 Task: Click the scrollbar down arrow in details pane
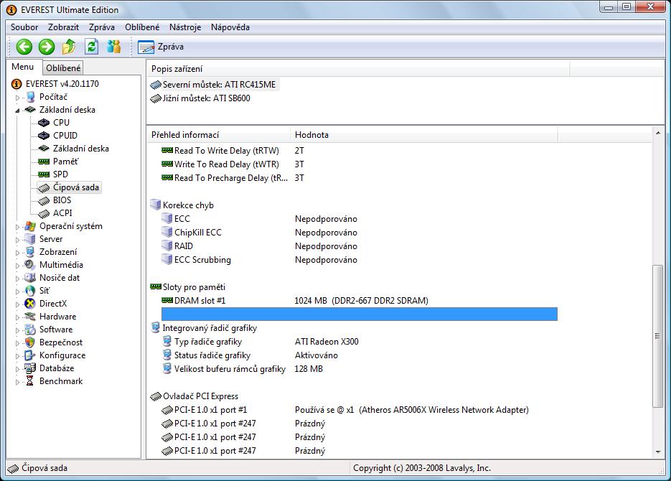tap(658, 452)
